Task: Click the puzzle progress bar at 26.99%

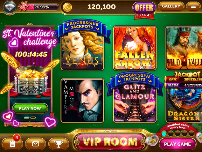Action: pos(43,7)
